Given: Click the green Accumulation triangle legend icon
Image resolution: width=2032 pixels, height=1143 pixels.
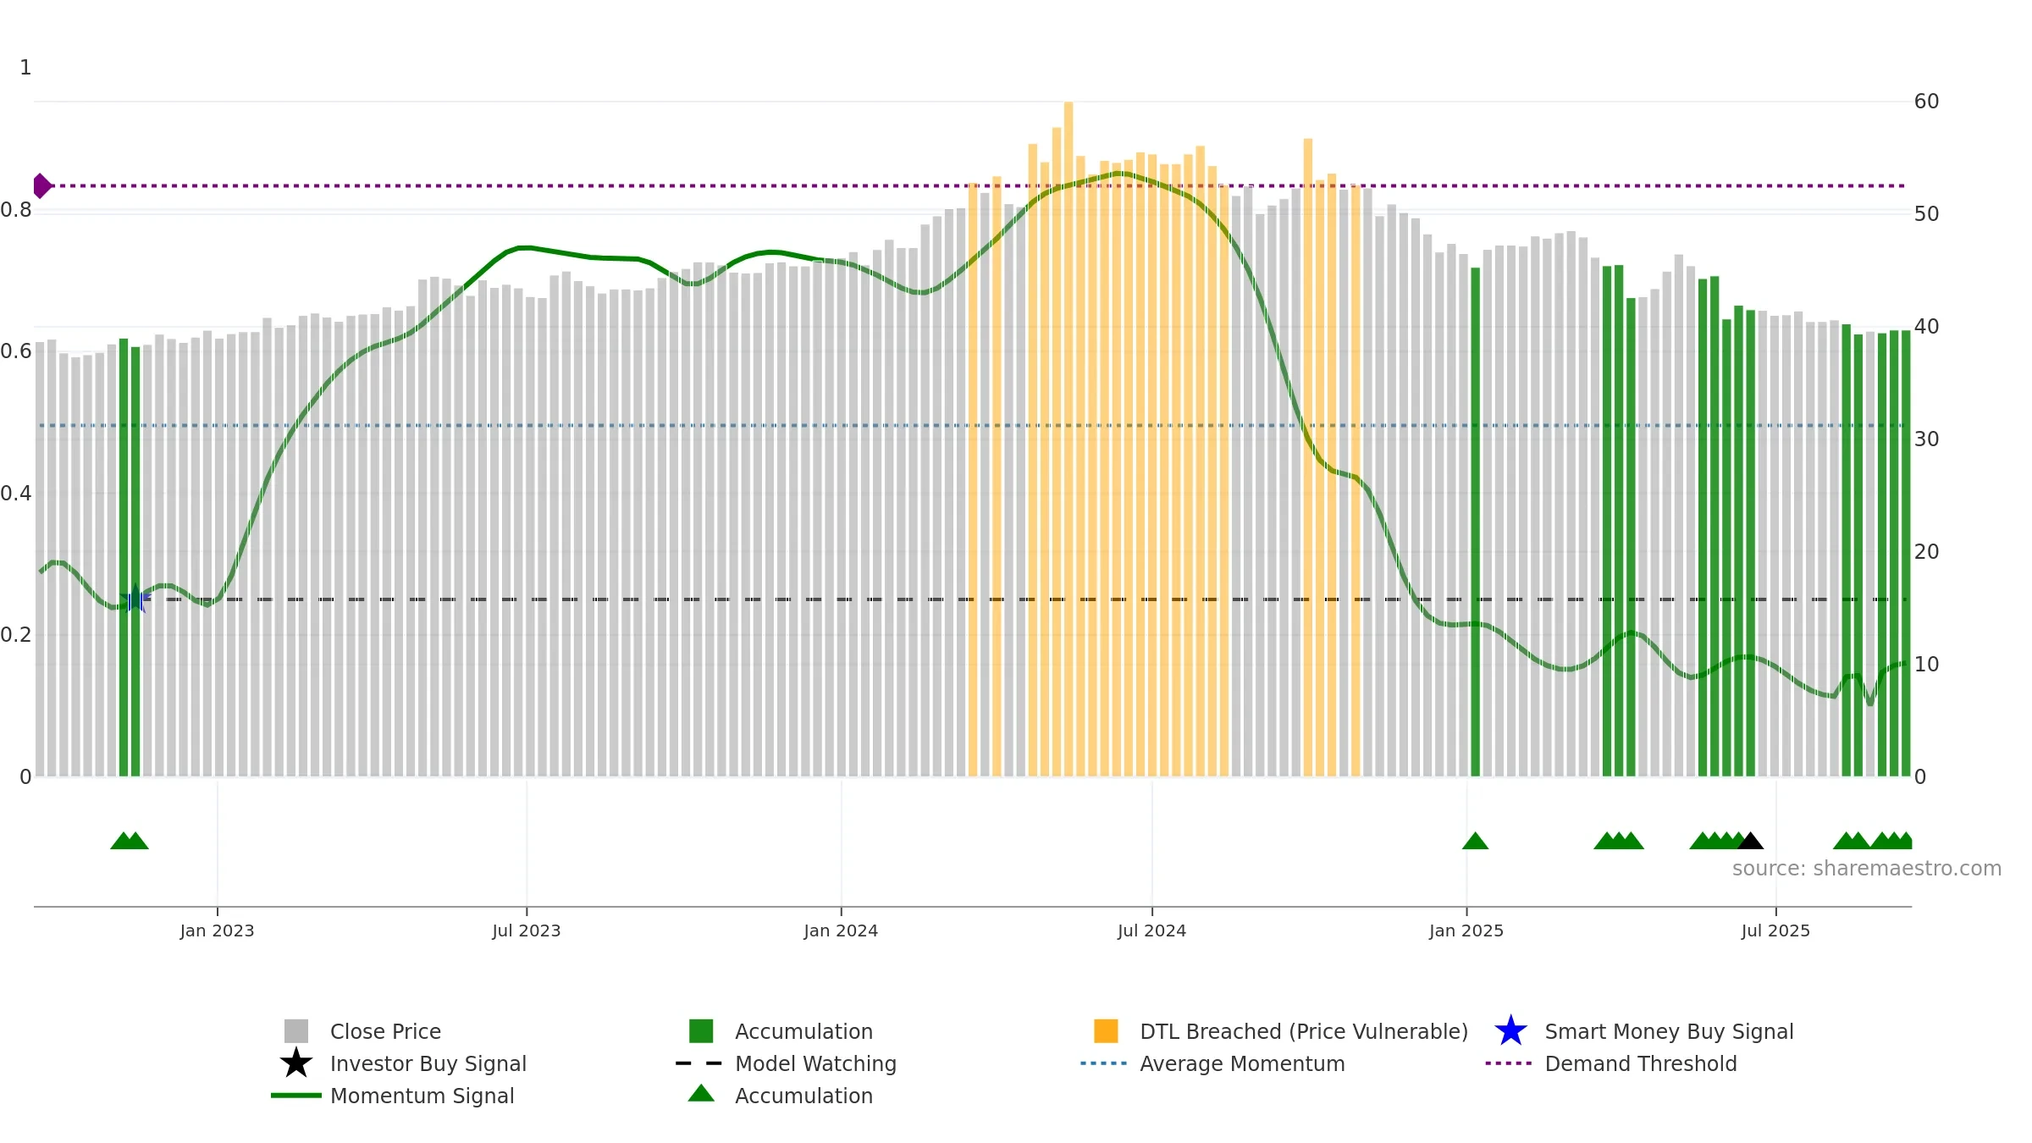Looking at the screenshot, I should 701,1094.
